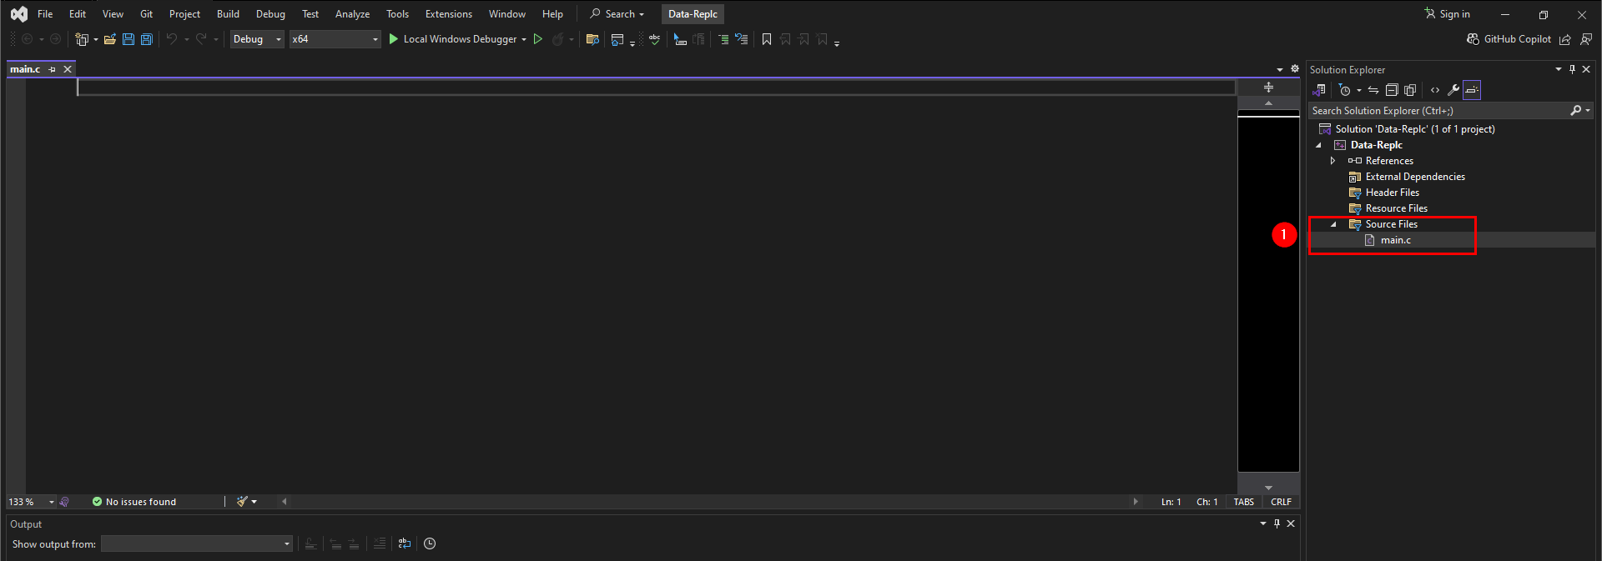Click the Search Solution Explorer field
Viewport: 1602px width, 561px height.
tap(1439, 111)
